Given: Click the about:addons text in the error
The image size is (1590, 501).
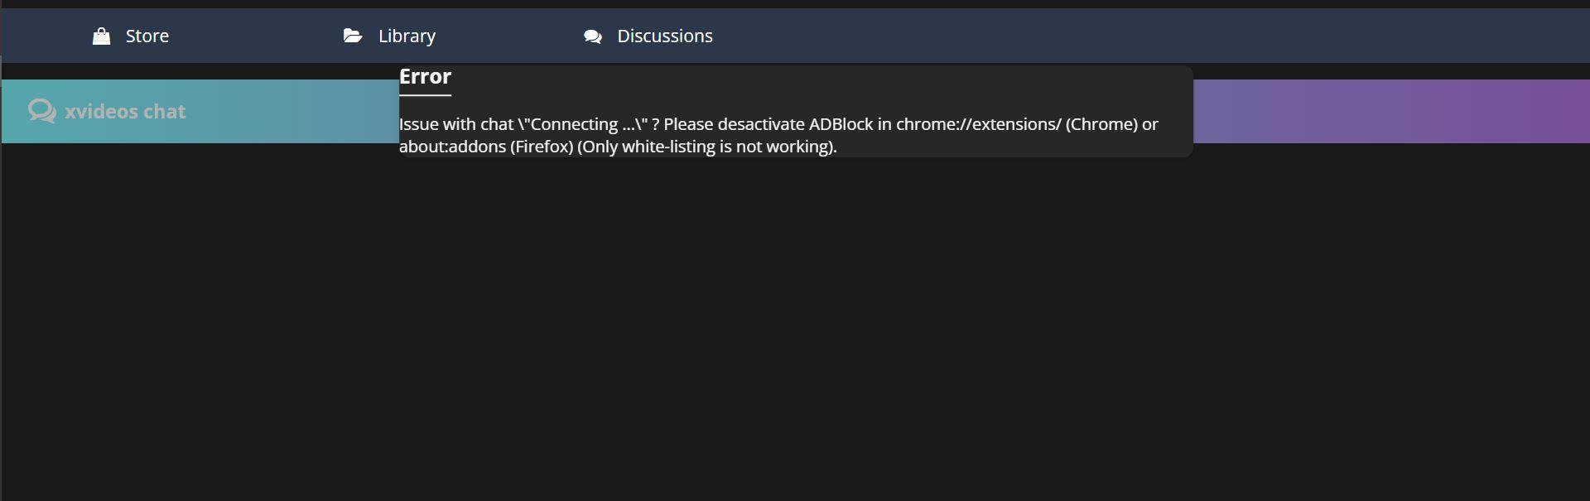Looking at the screenshot, I should click(x=452, y=147).
